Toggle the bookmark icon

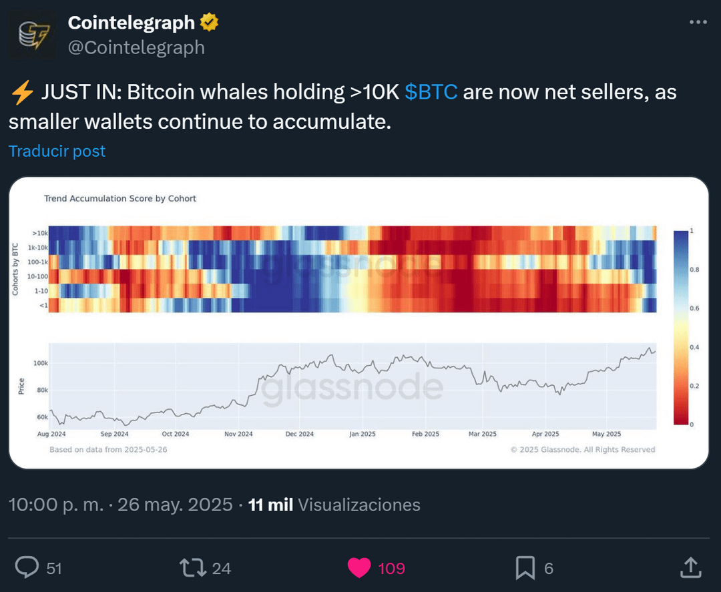coord(525,568)
